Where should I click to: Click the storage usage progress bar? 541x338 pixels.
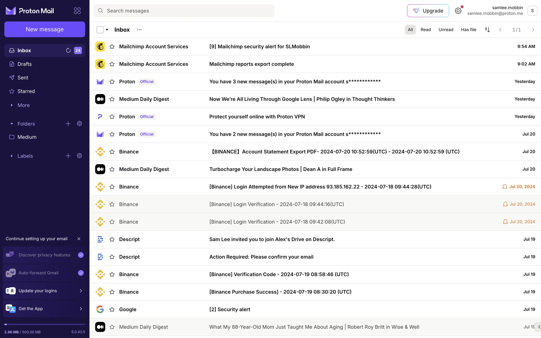tap(45, 324)
